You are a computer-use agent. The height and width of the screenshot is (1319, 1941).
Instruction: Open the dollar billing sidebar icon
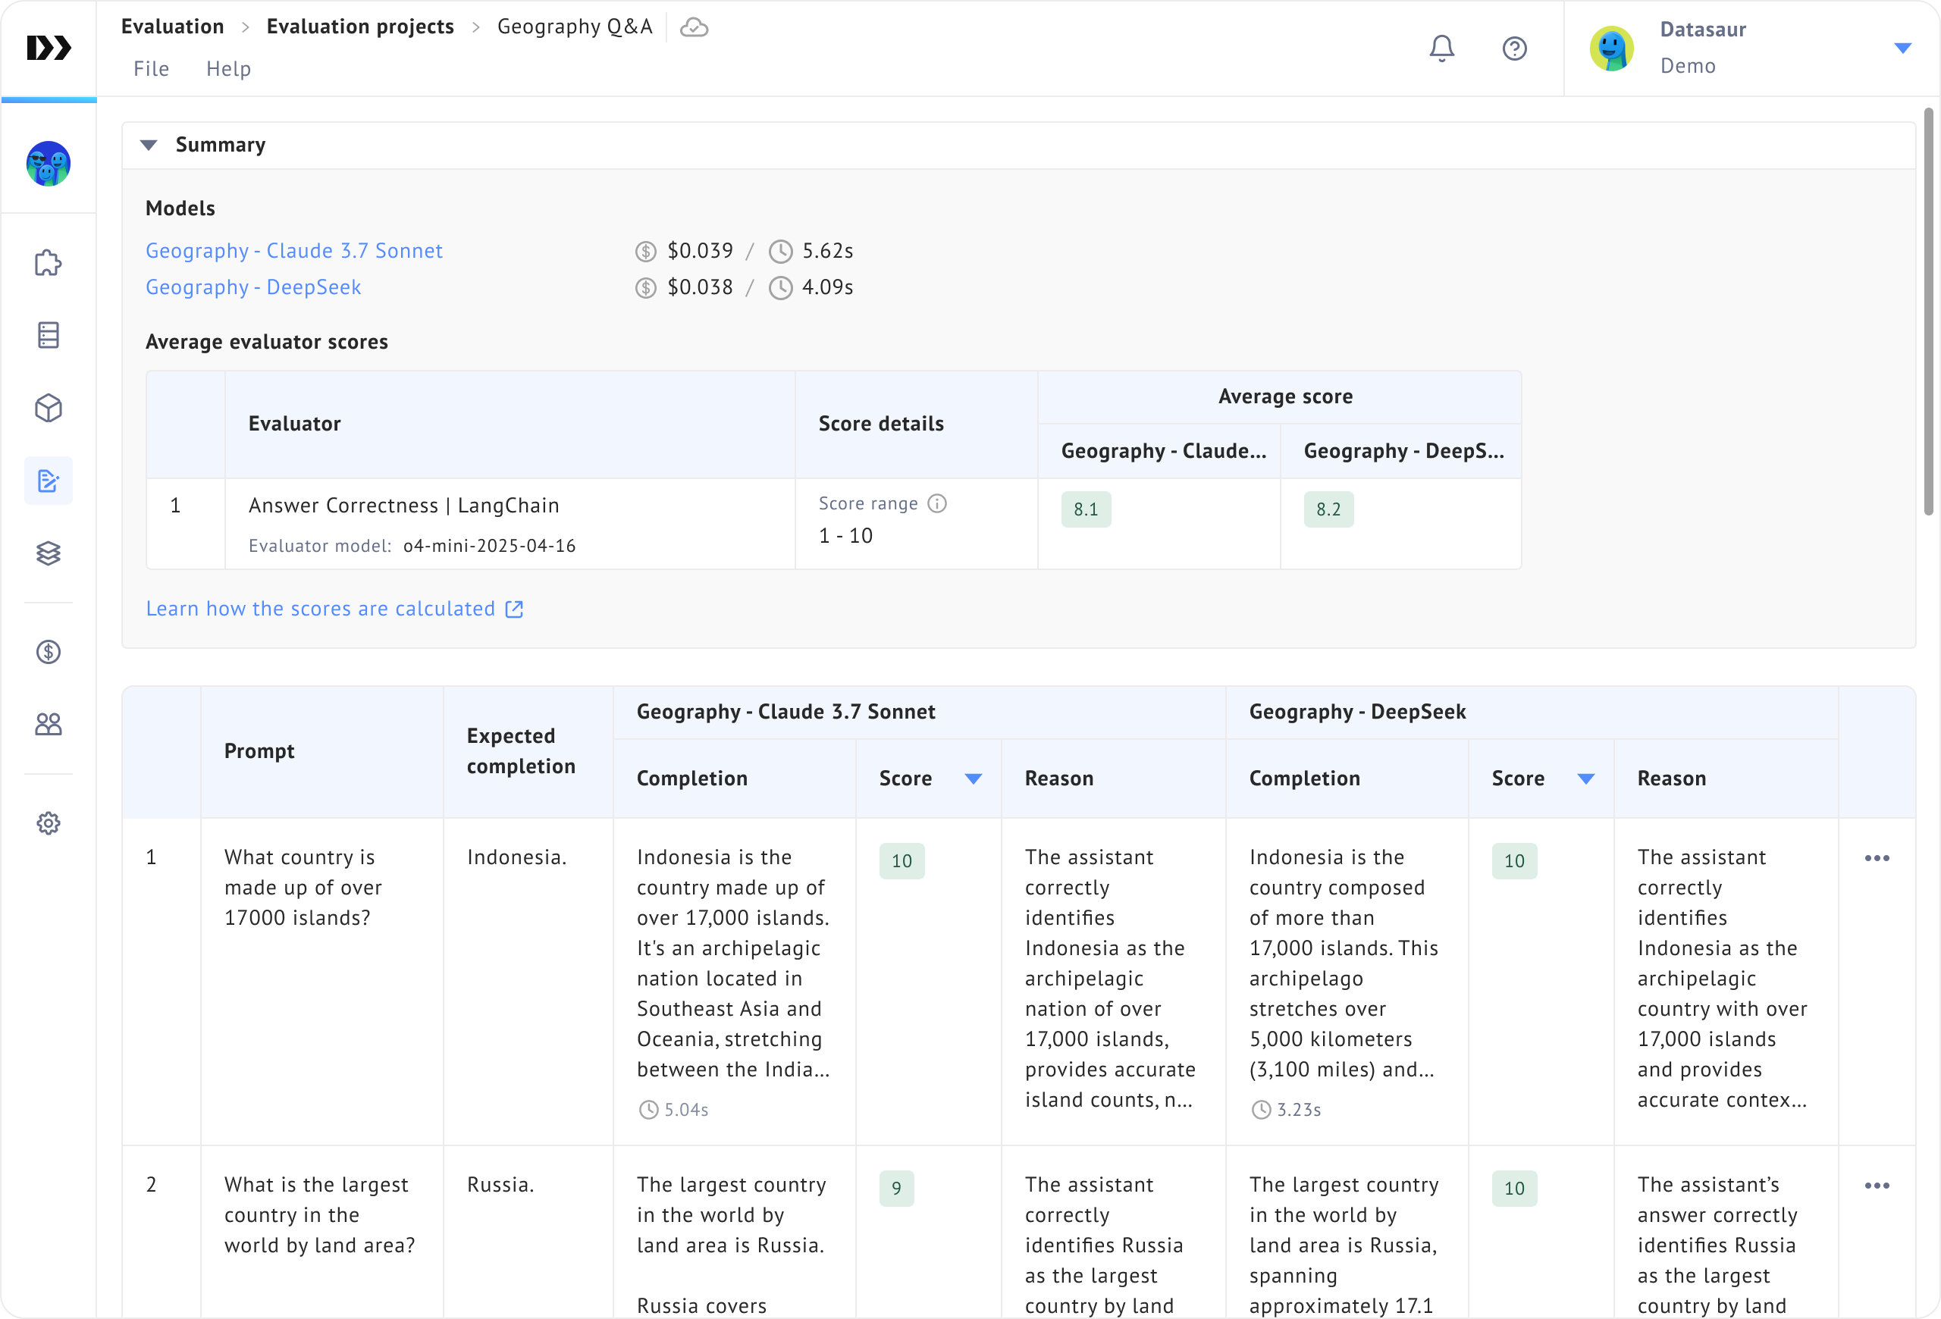tap(49, 652)
